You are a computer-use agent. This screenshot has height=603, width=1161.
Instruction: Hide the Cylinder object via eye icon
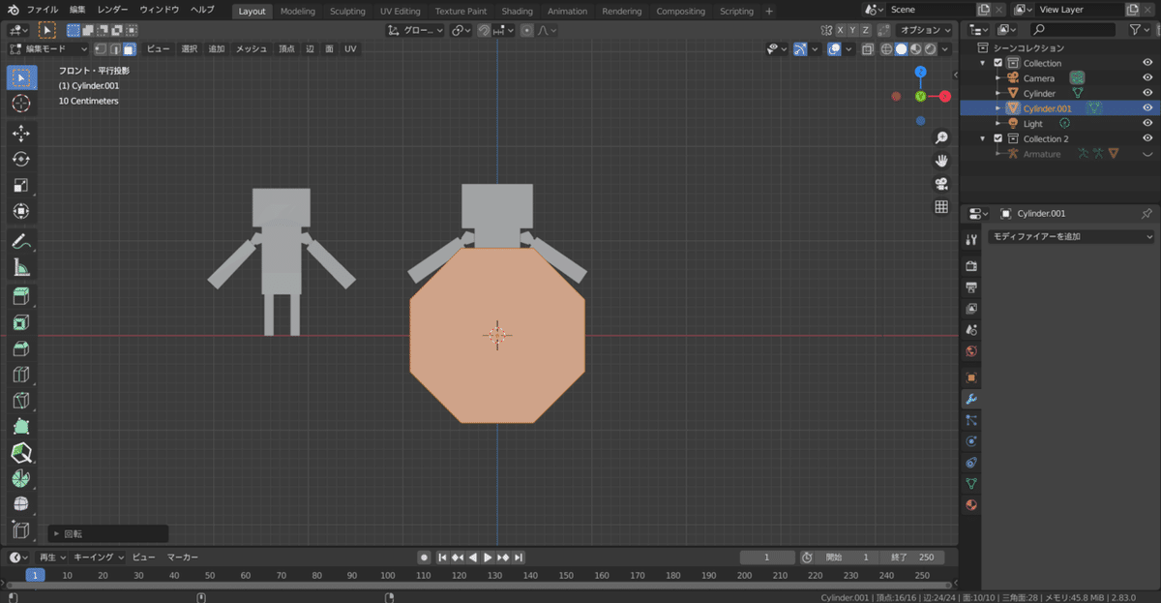[1147, 93]
